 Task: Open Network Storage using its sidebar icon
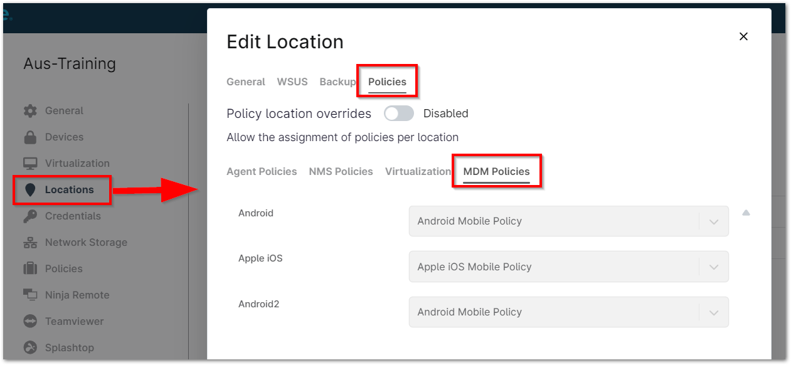(30, 242)
